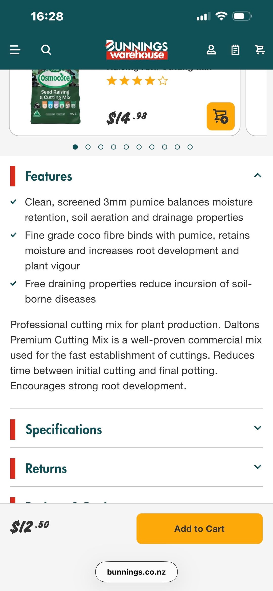The width and height of the screenshot is (273, 591).
Task: Select the first carousel page dot
Action: (x=75, y=147)
